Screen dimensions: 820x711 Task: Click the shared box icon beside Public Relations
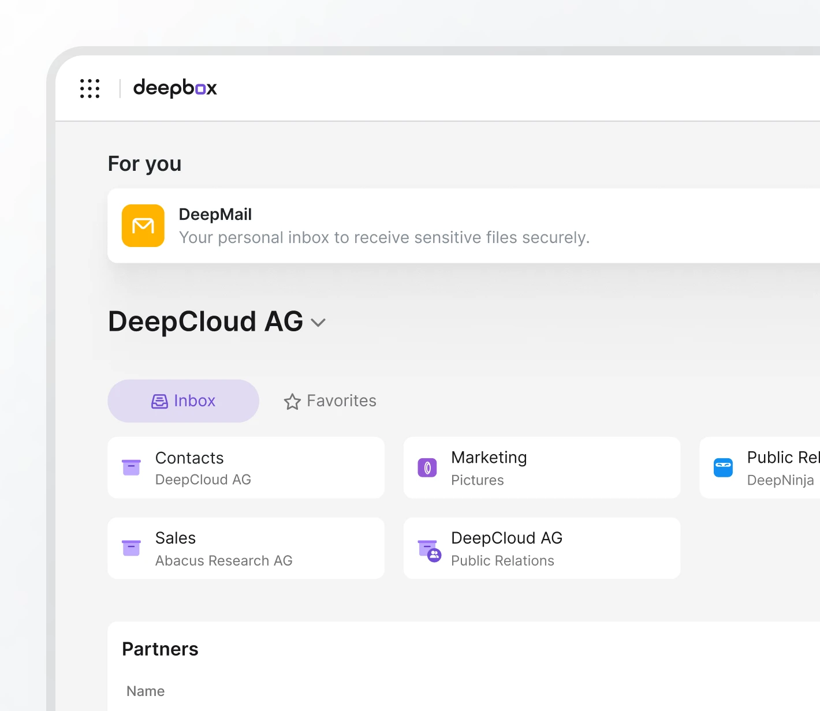429,551
